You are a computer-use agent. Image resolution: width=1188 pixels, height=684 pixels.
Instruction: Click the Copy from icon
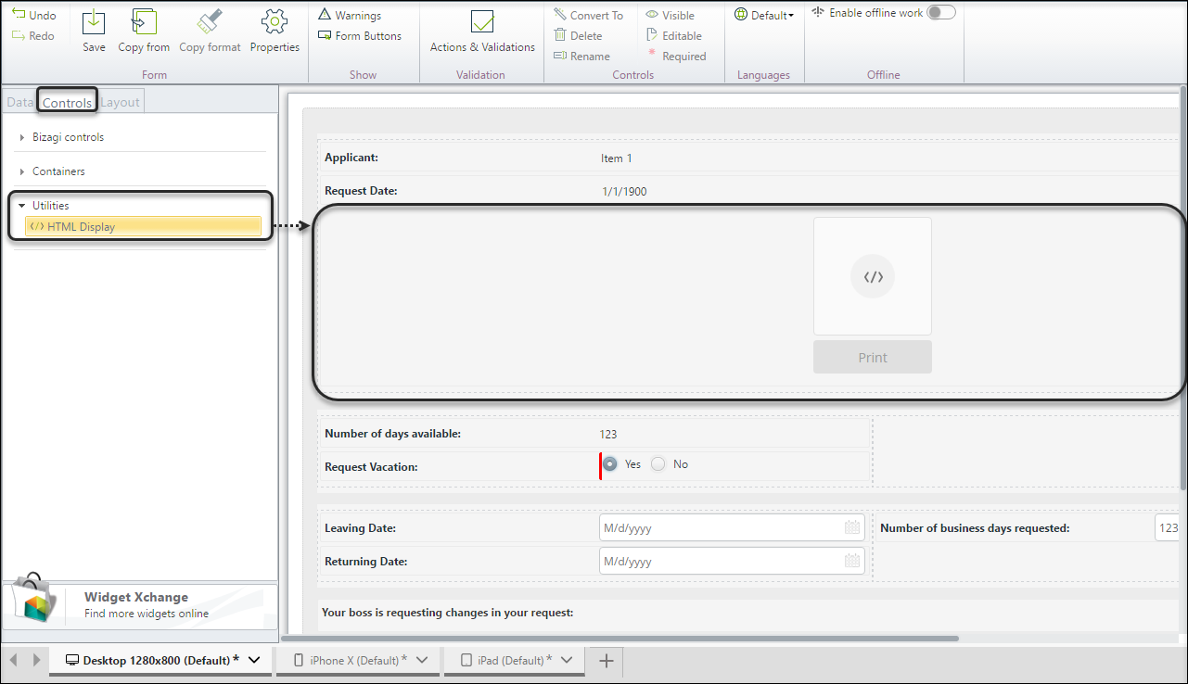[x=144, y=22]
